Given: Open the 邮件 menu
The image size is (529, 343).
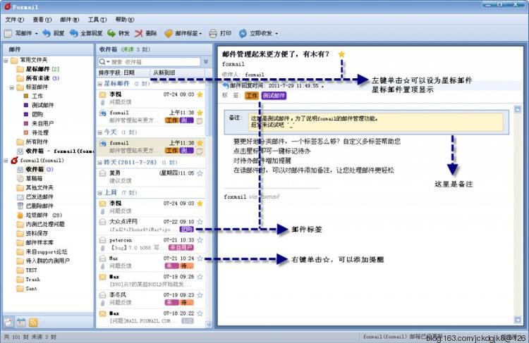Looking at the screenshot, I should point(70,20).
